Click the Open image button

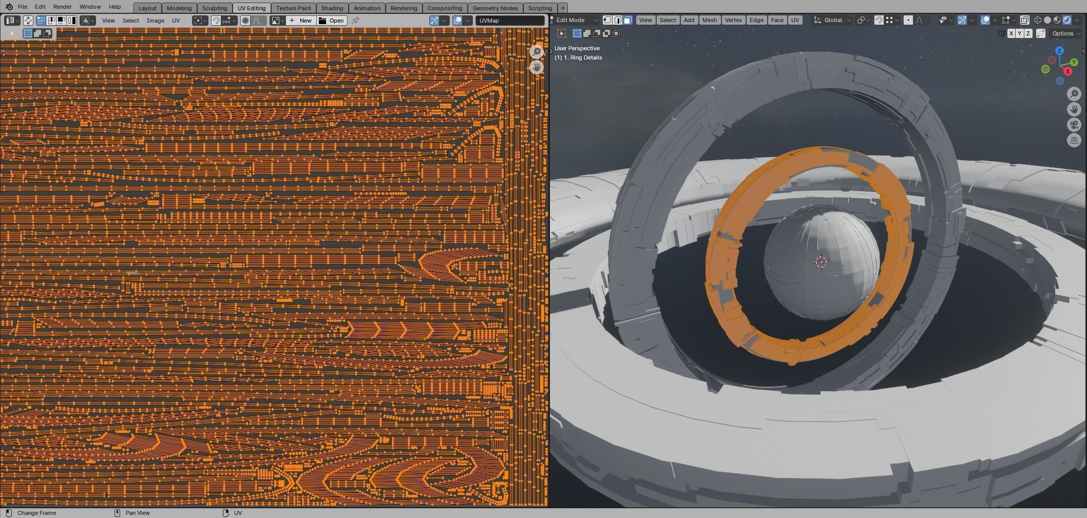[x=331, y=21]
